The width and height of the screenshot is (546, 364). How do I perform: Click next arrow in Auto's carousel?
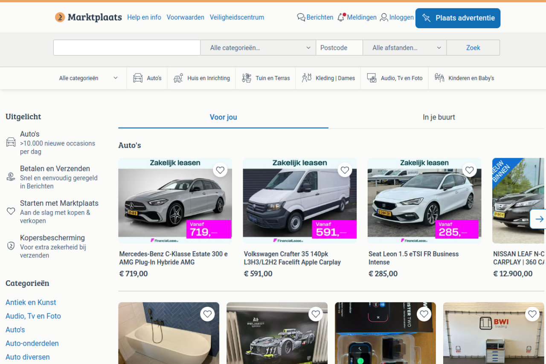point(539,219)
